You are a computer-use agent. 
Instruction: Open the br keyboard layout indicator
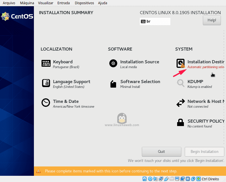(155, 21)
